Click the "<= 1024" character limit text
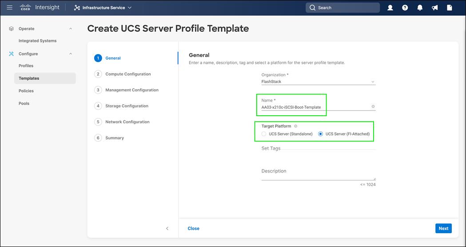Viewport: 466px width, 247px height. click(x=368, y=184)
